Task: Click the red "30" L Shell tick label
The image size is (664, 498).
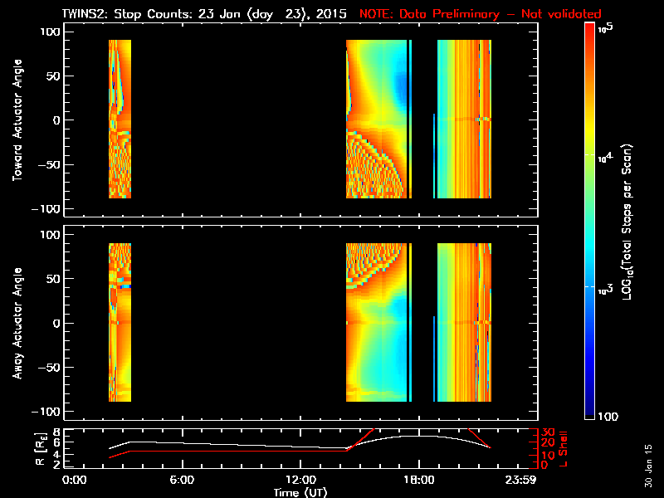Action: 548,432
